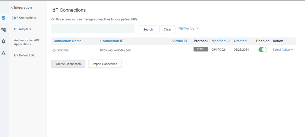Disable the Oloid Idp connection toggle
305x137 pixels.
coord(263,50)
